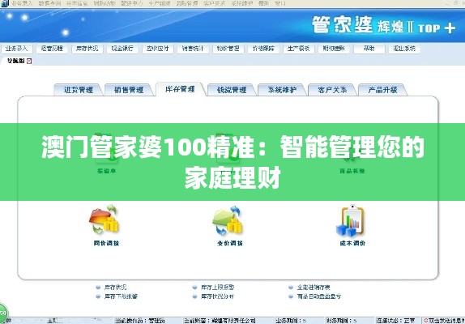
Task: Switch to the 产品升级 tab
Action: (382, 90)
